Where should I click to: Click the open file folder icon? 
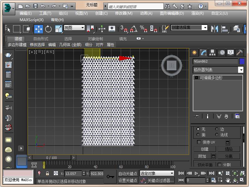pos(28,6)
